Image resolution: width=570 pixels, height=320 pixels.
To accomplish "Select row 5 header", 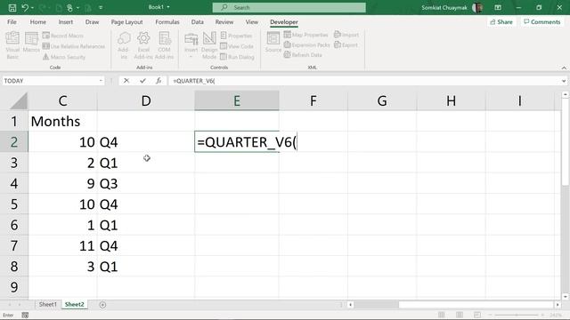I will point(14,204).
